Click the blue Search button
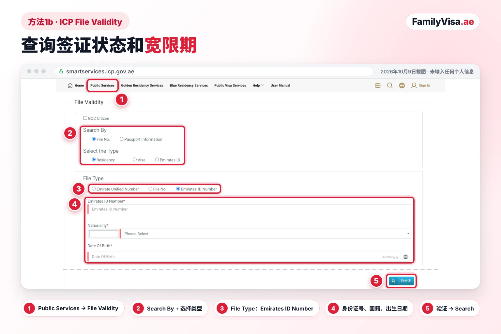The width and height of the screenshot is (501, 334). [x=402, y=281]
